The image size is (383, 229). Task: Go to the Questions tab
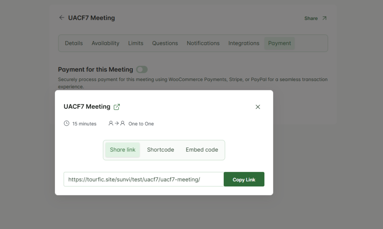point(165,43)
